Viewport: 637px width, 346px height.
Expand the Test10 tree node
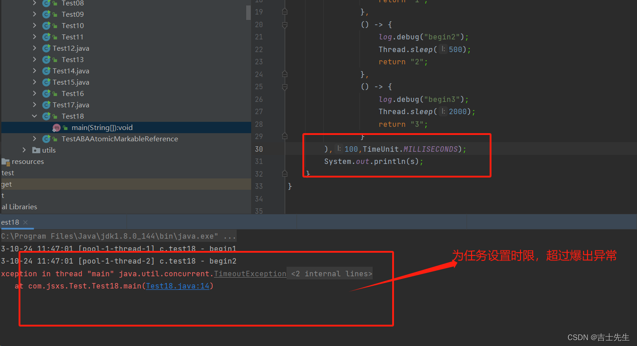(34, 25)
